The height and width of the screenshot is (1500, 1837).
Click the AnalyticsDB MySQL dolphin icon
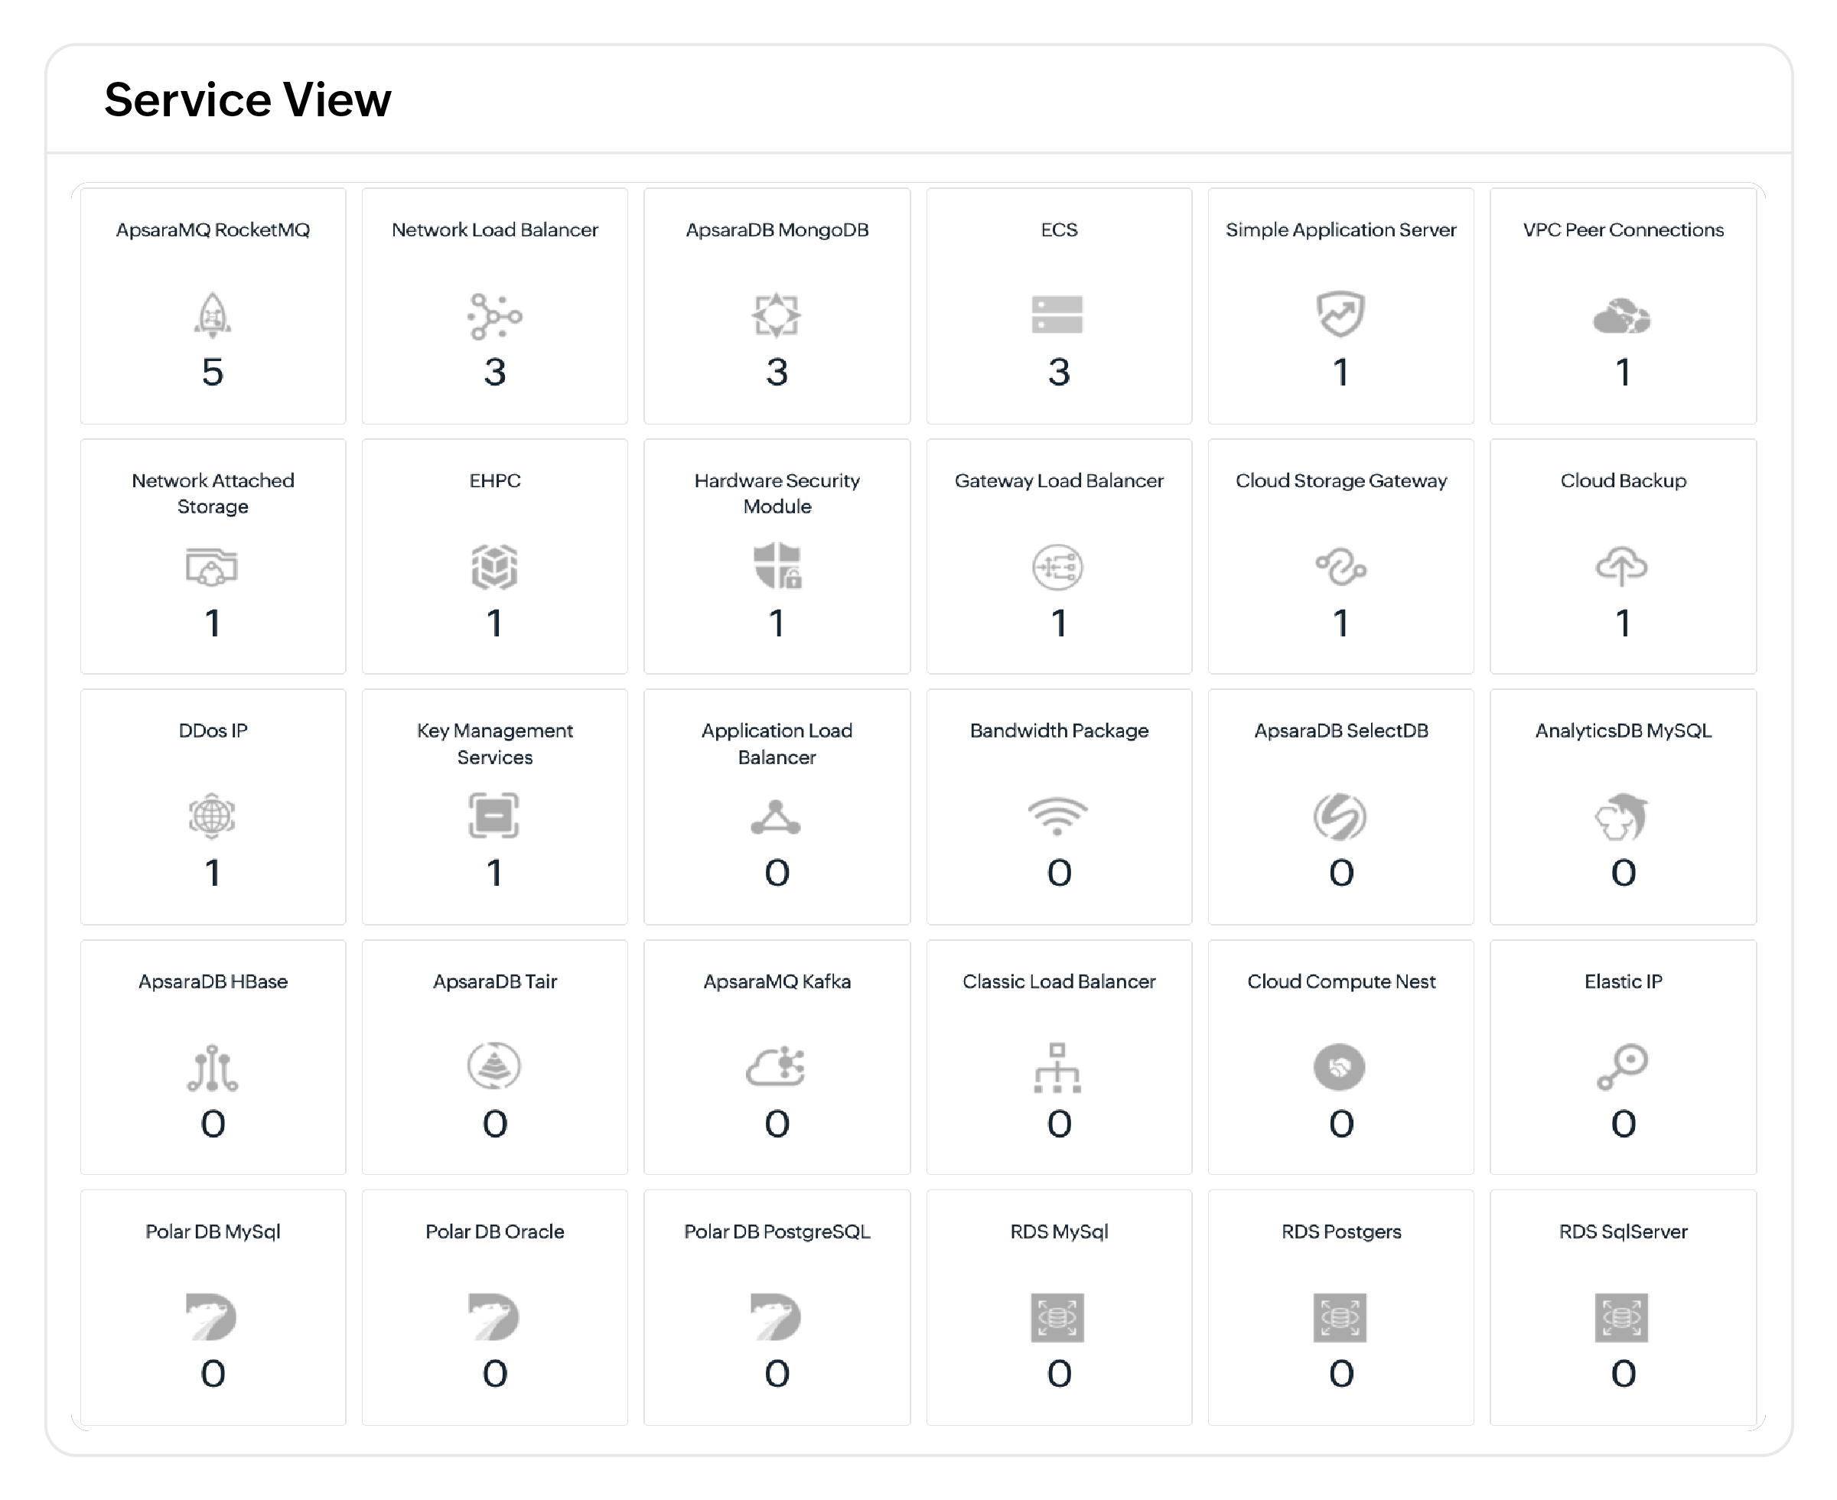1622,816
